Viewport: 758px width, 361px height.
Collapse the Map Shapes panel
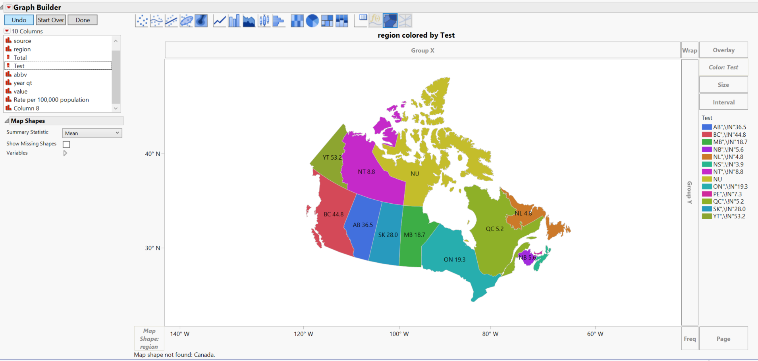[x=7, y=120]
